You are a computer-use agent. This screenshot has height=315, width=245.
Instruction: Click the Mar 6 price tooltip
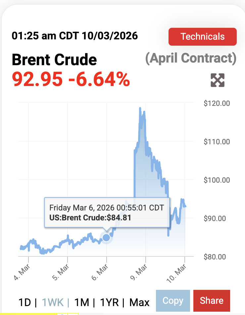point(107,212)
